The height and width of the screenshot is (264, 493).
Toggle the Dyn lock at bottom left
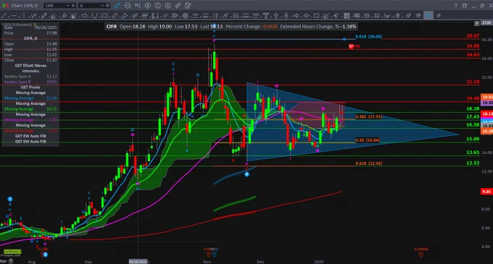click(11, 261)
